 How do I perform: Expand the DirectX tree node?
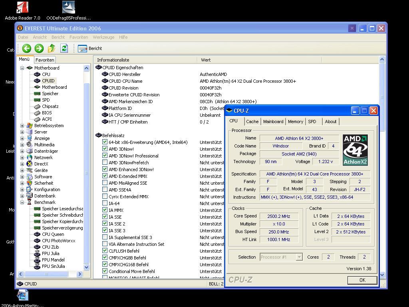tap(22, 164)
